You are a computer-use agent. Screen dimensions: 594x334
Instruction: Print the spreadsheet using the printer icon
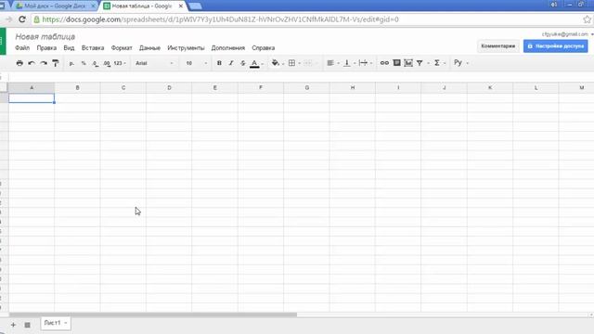point(19,63)
